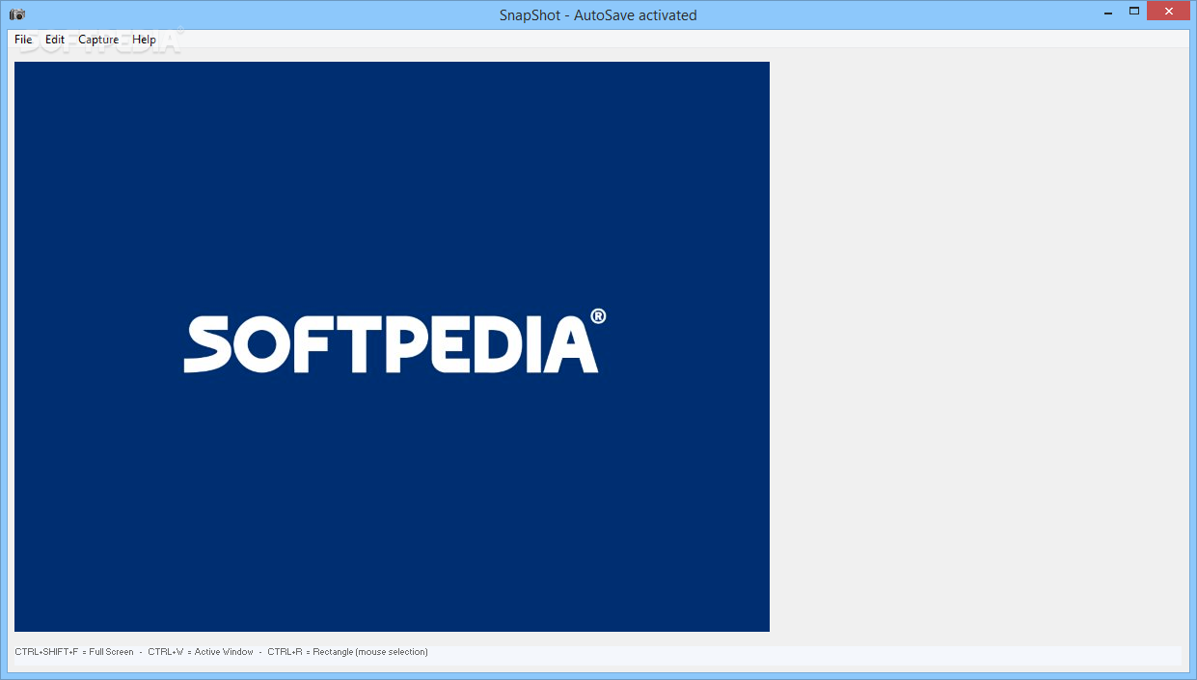The image size is (1197, 680).
Task: Open the File menu
Action: pyautogui.click(x=23, y=40)
